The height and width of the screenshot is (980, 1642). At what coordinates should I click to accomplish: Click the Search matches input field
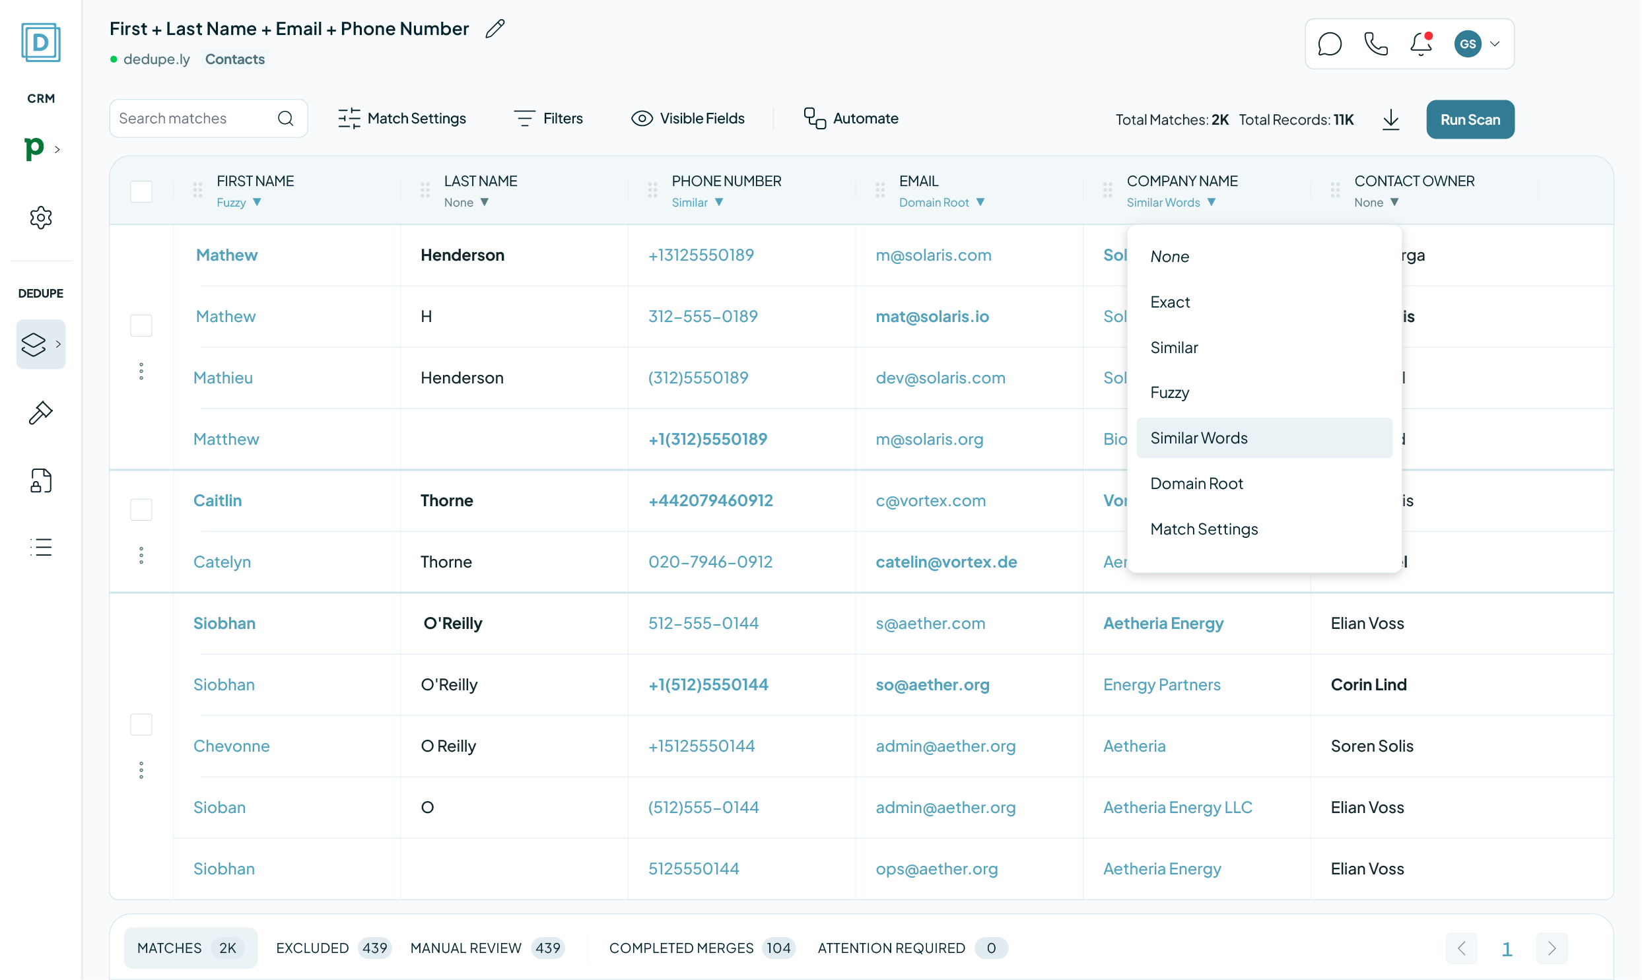click(x=209, y=118)
